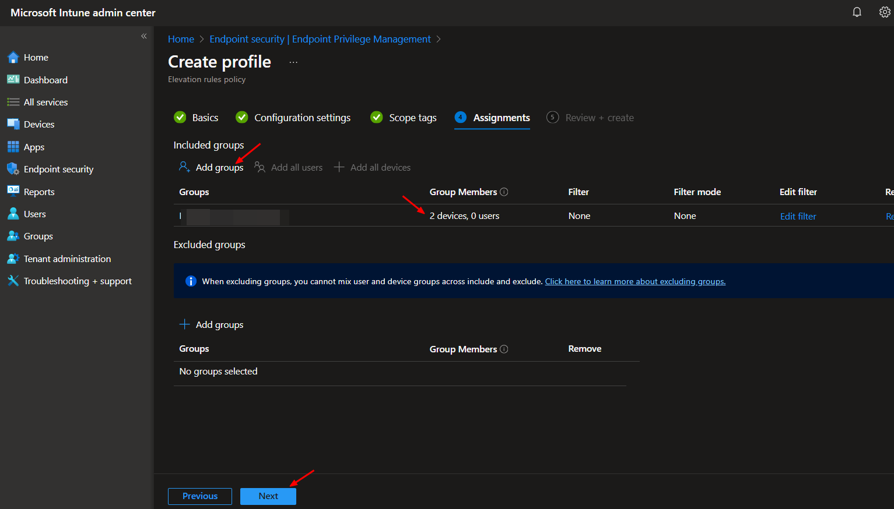Open the settings gear icon
This screenshot has width=894, height=509.
885,12
